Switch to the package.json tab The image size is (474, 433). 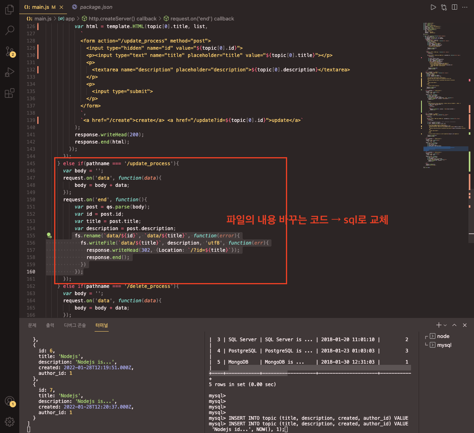[x=93, y=7]
